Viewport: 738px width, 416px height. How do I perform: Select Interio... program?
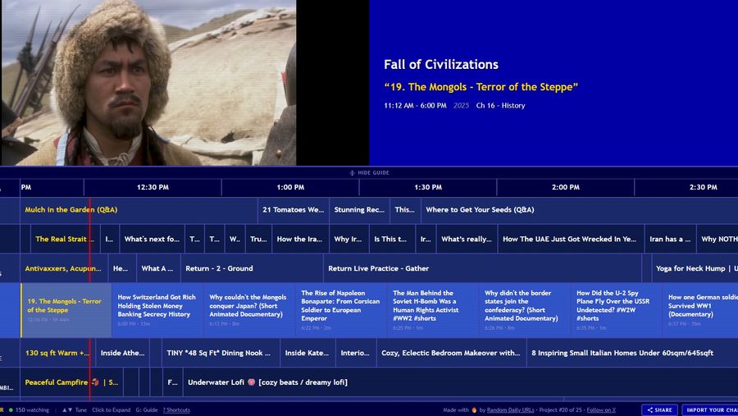[x=356, y=353]
